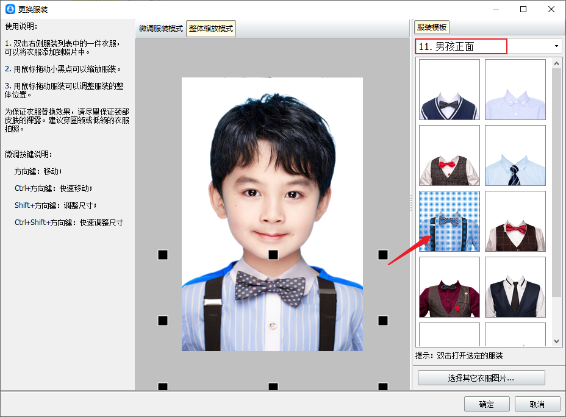Click the top-center resize handle near the chin
The height and width of the screenshot is (417, 566).
tap(273, 255)
